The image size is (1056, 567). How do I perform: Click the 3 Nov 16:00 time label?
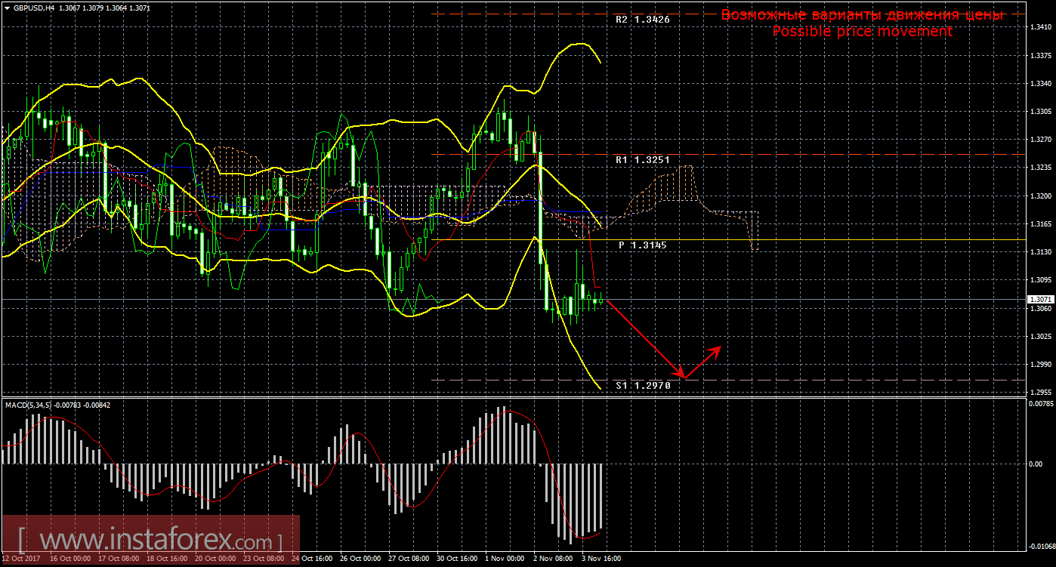tap(601, 559)
